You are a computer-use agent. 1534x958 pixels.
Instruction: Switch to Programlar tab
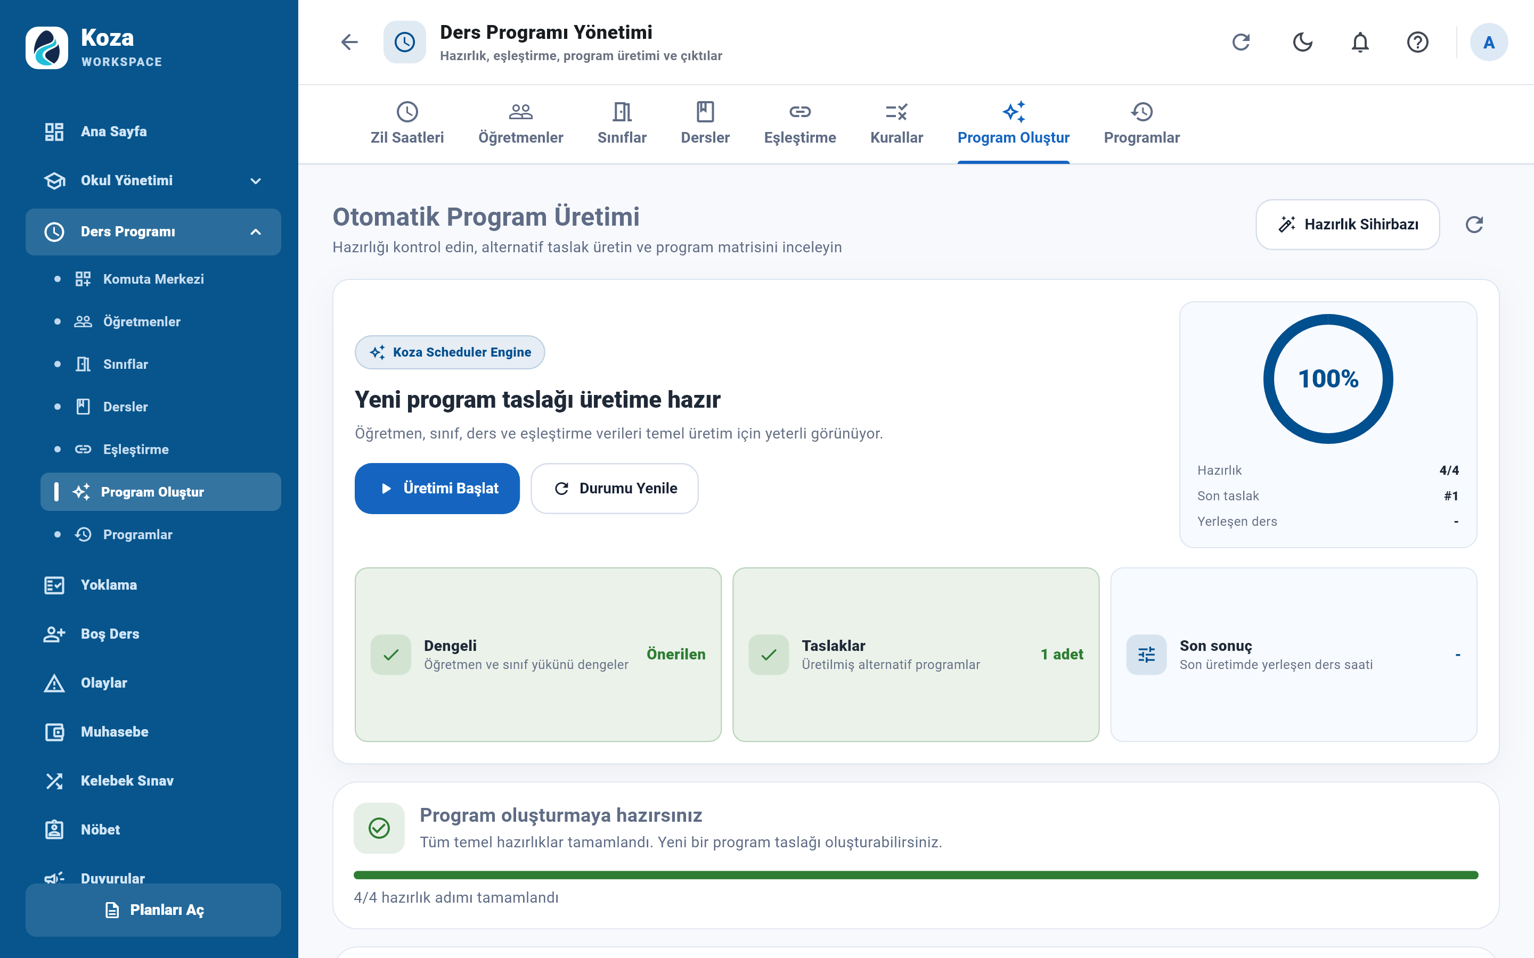1141,124
